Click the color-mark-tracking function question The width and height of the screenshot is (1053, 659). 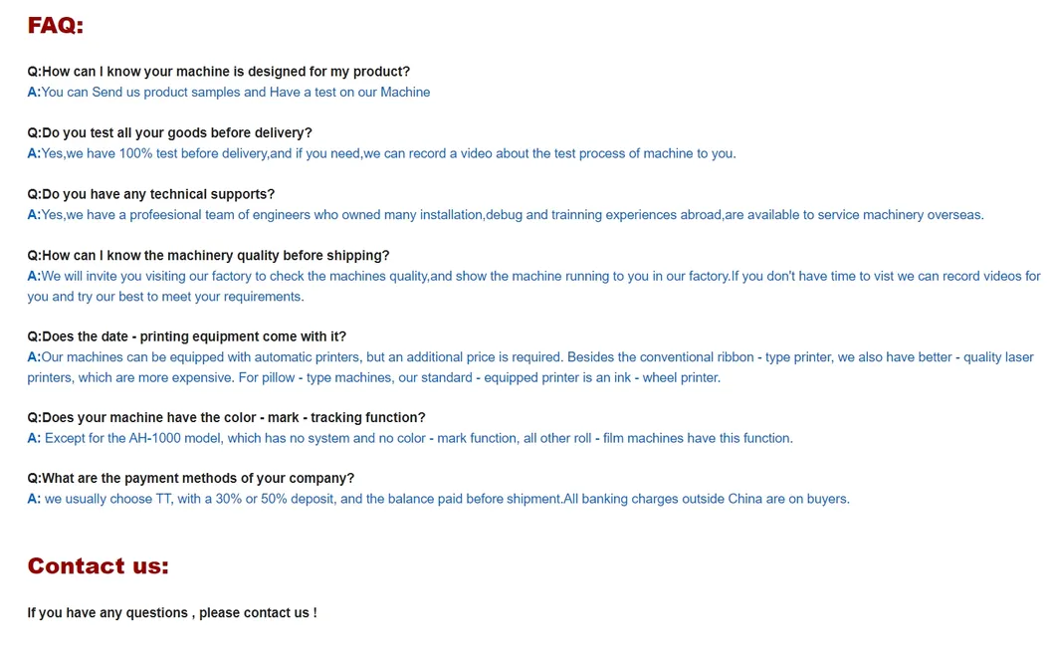click(x=226, y=418)
